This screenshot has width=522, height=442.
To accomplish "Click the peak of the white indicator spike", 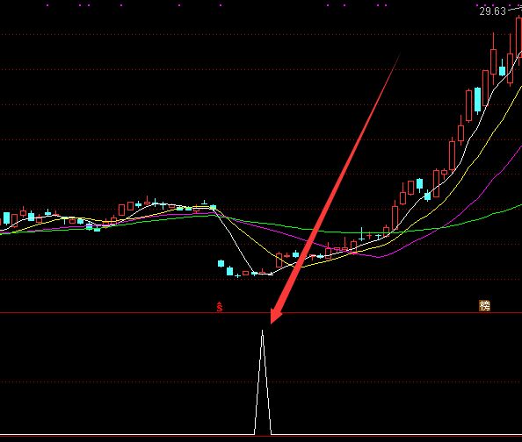I will [x=263, y=331].
